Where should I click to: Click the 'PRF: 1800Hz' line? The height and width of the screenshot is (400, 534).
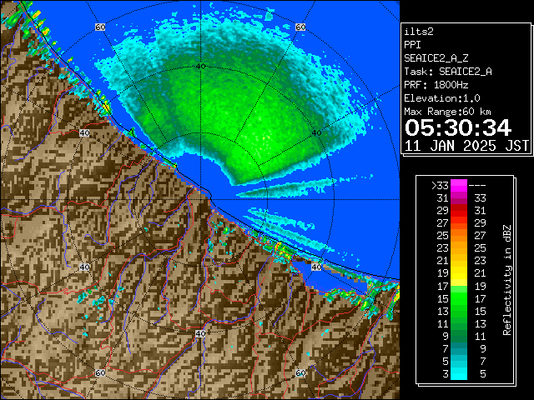[x=436, y=85]
